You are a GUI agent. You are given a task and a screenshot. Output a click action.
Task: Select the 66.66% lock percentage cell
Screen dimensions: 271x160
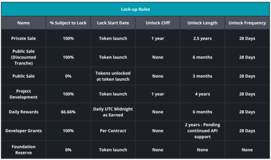click(68, 112)
